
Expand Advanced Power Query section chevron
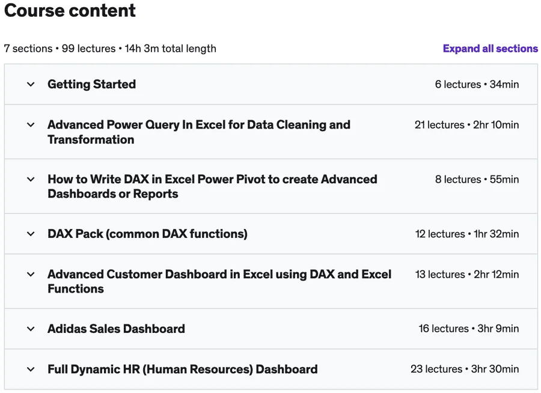coord(31,125)
